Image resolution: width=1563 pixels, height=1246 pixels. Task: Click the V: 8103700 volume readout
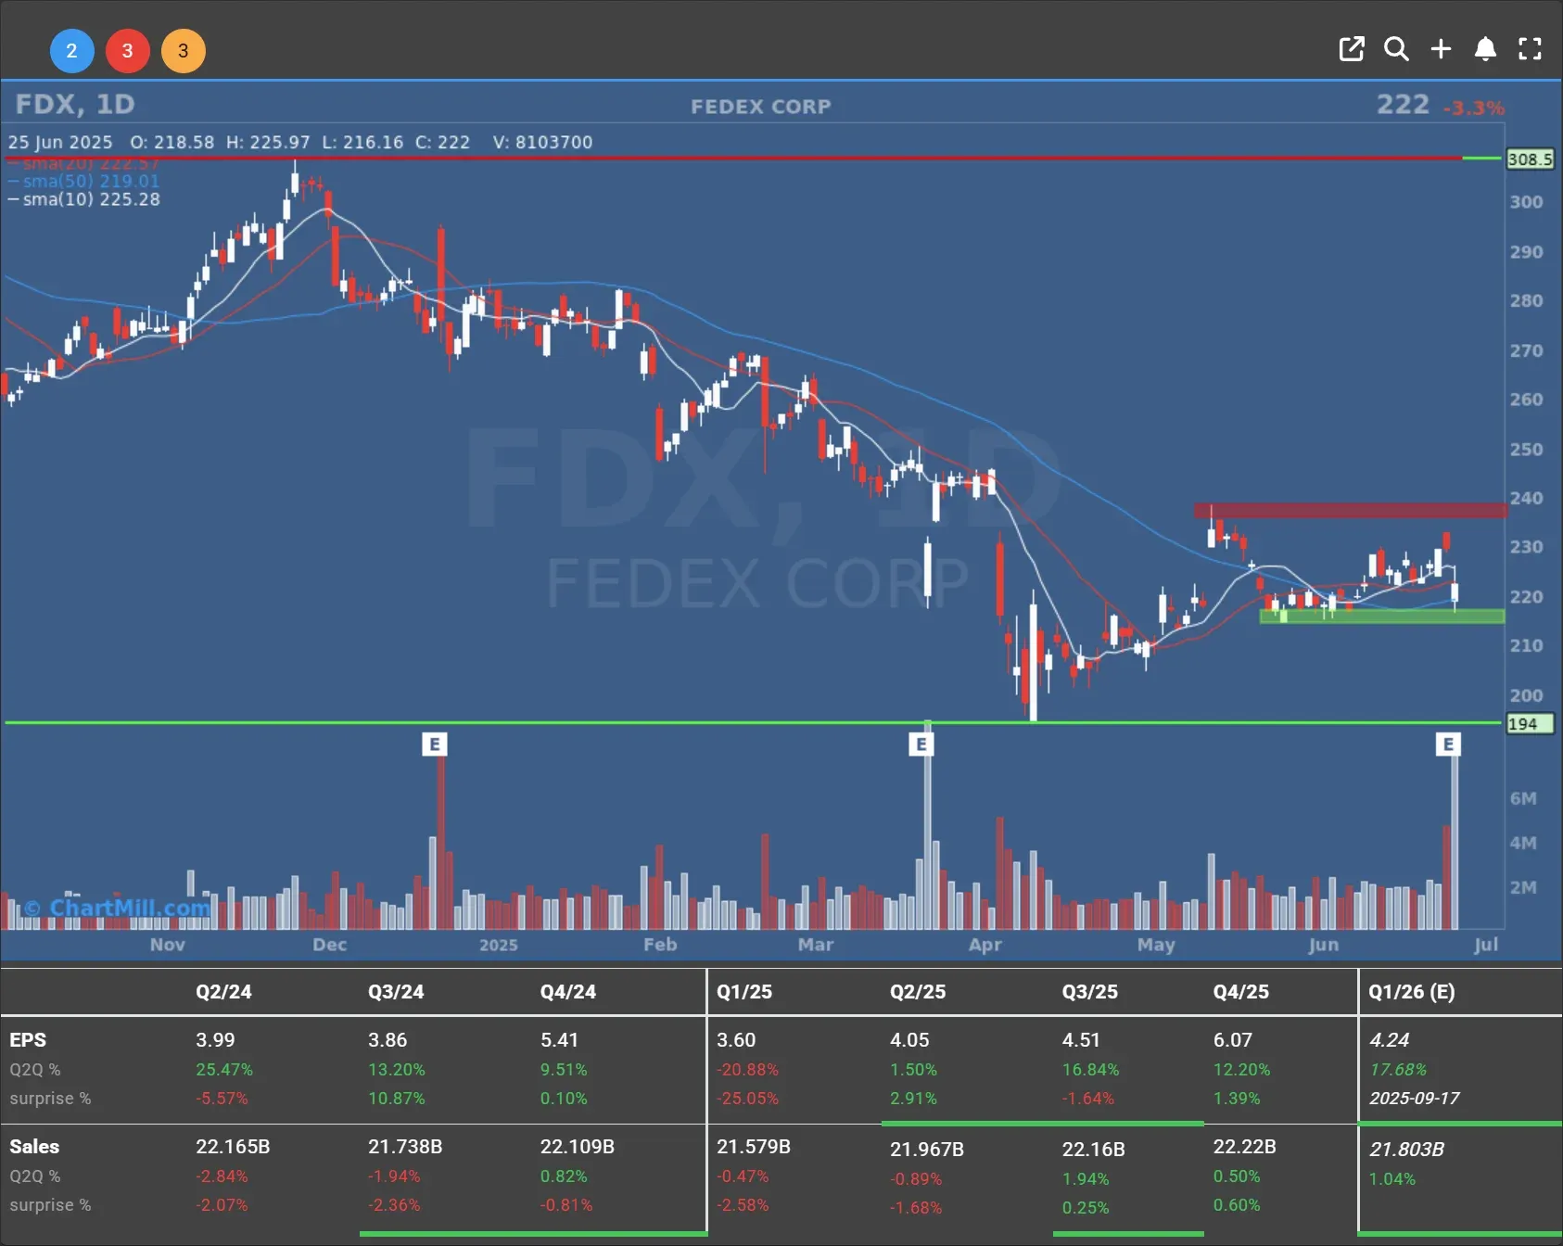pos(543,142)
